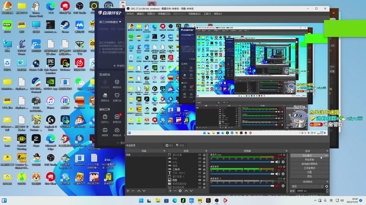Open gear settings for 桌面音频 2
Image resolution: width=366 pixels, height=205 pixels.
(283, 186)
